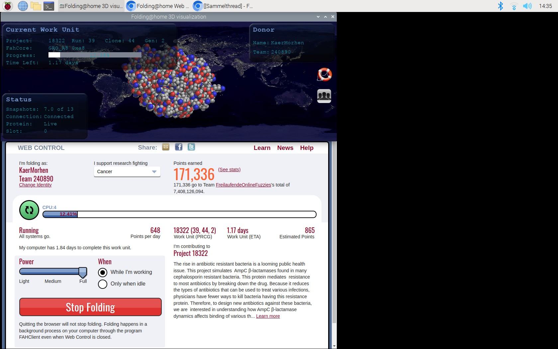
Task: Click the 648 points per day value
Action: [x=155, y=230]
